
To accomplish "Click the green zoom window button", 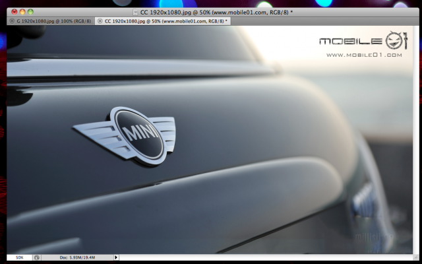I will 30,12.
